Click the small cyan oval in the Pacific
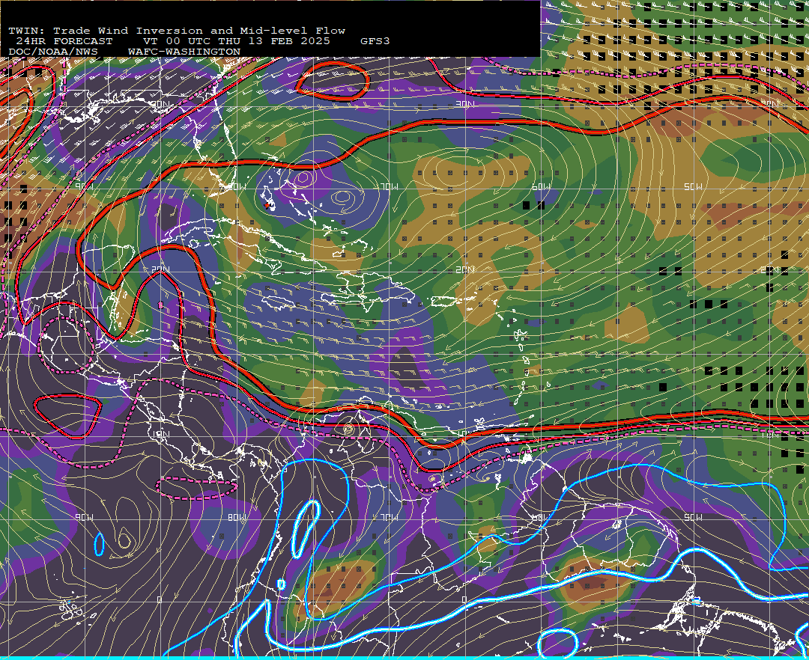 point(99,545)
